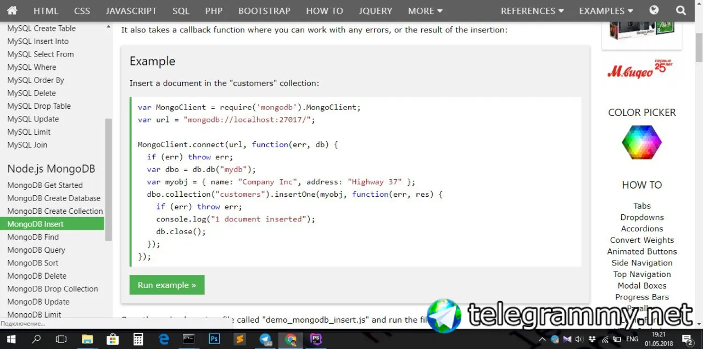Open Microsoft Edge from the taskbar
The width and height of the screenshot is (703, 349).
[164, 340]
